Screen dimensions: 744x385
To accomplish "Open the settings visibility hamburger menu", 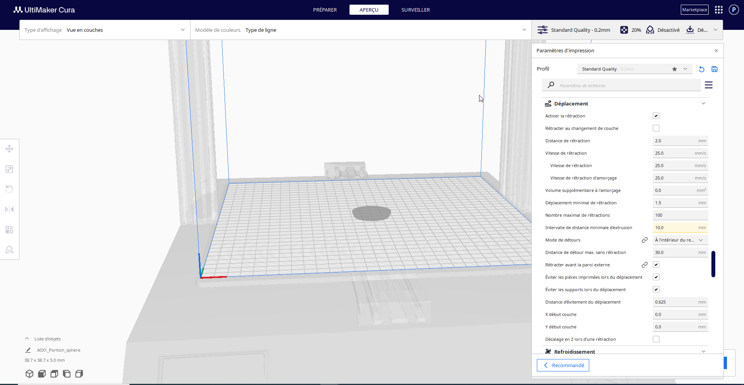I will [709, 85].
